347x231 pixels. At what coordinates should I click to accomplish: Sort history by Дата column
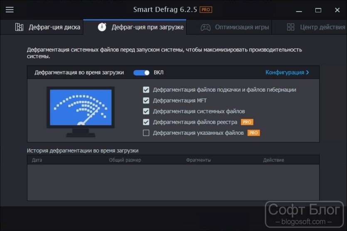37,160
